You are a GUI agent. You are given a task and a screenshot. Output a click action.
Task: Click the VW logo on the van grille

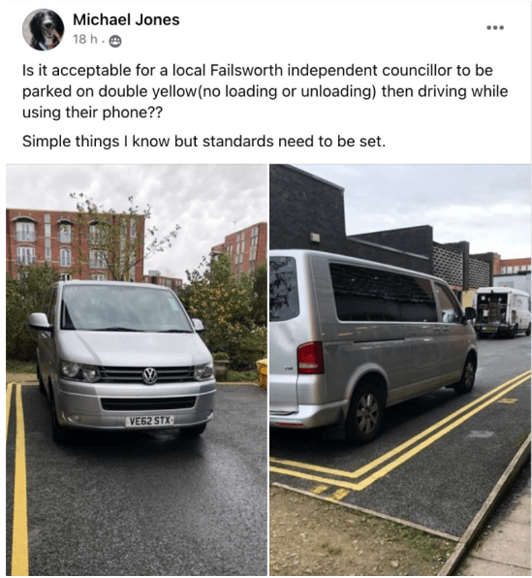149,375
